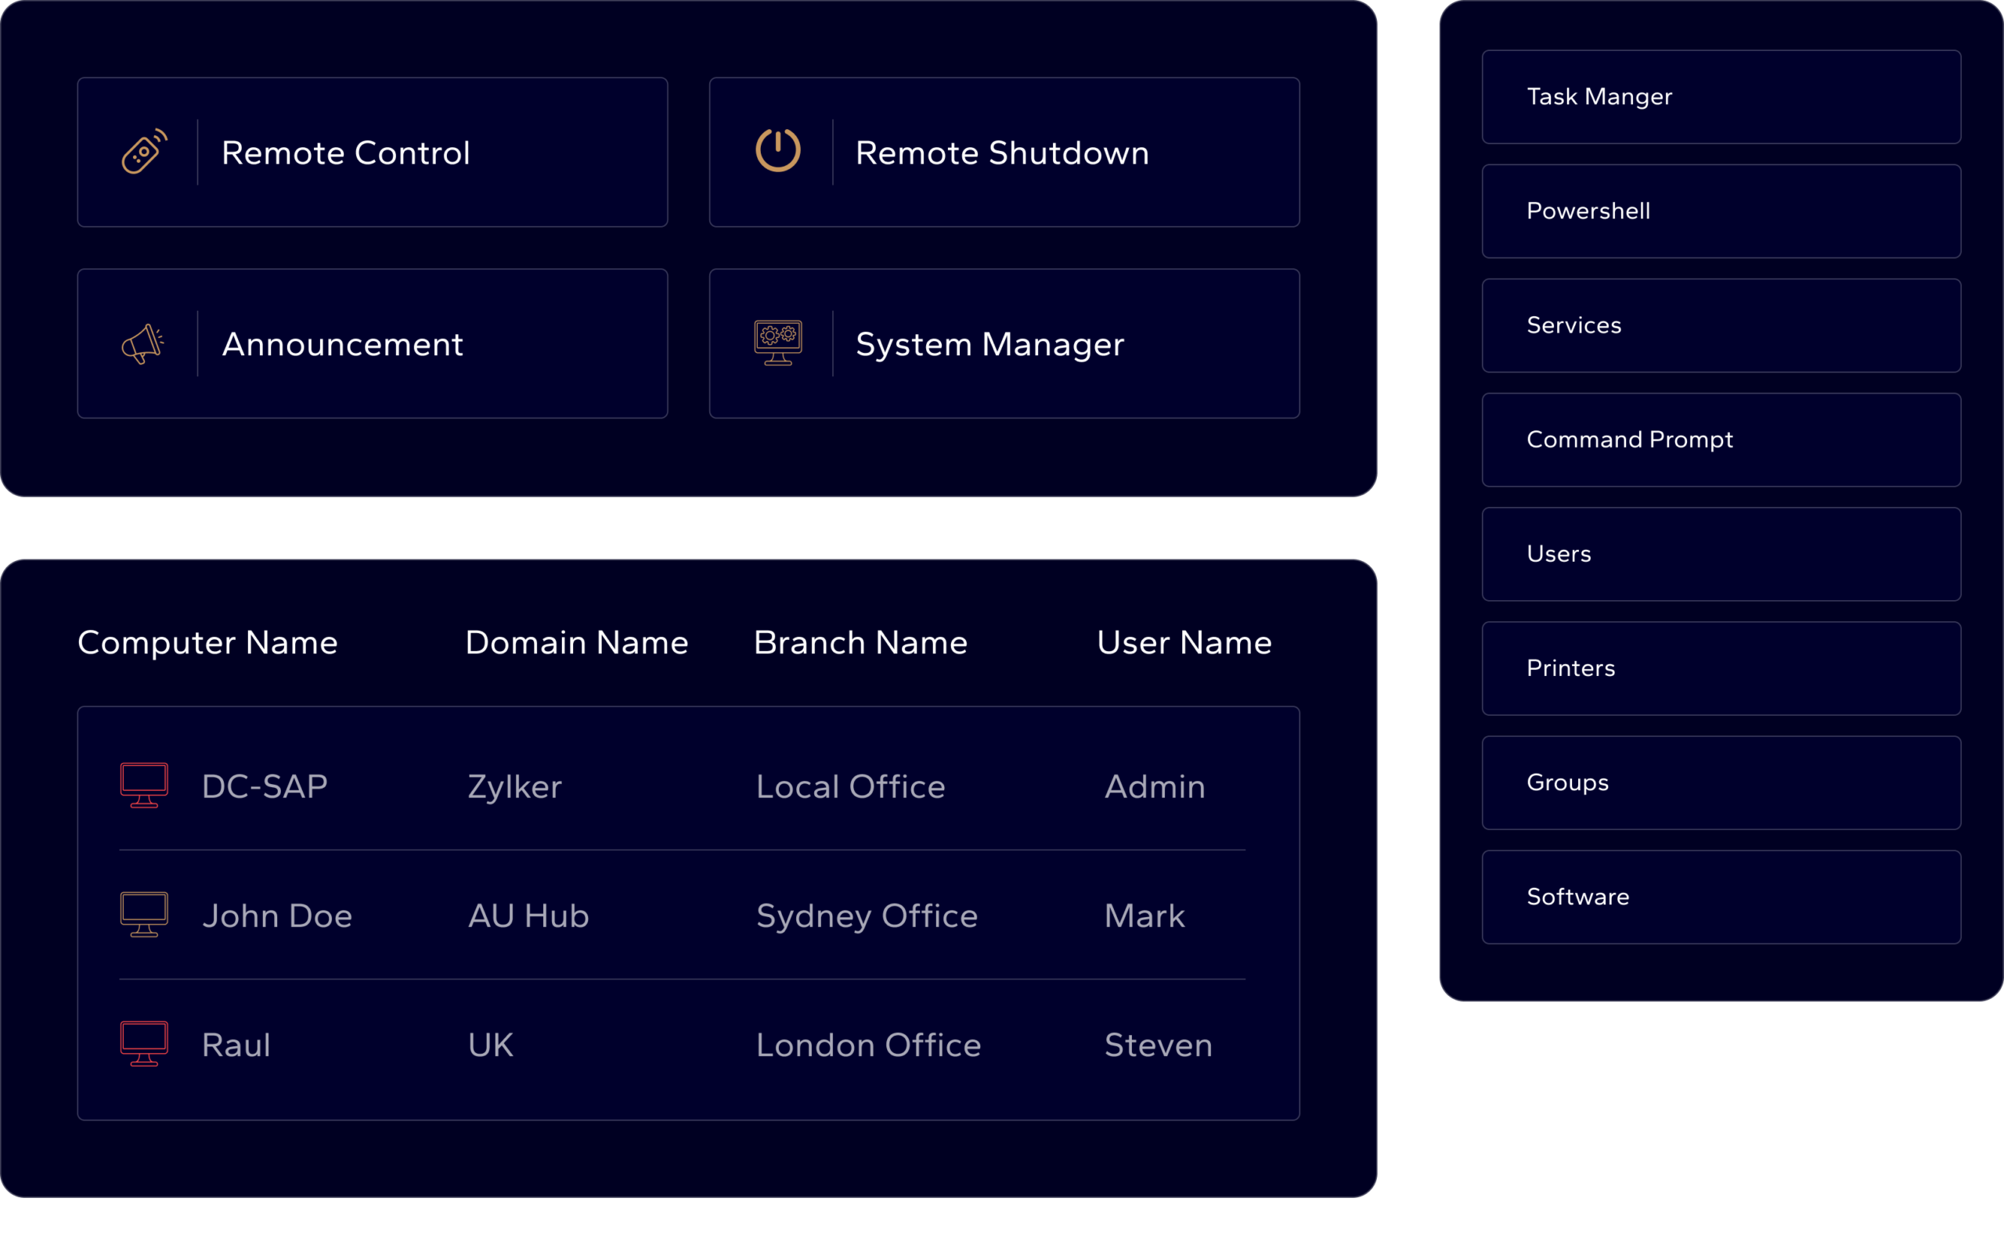Click the monitor icon beside John Doe
Screen dimensions: 2004x1237
(x=144, y=915)
